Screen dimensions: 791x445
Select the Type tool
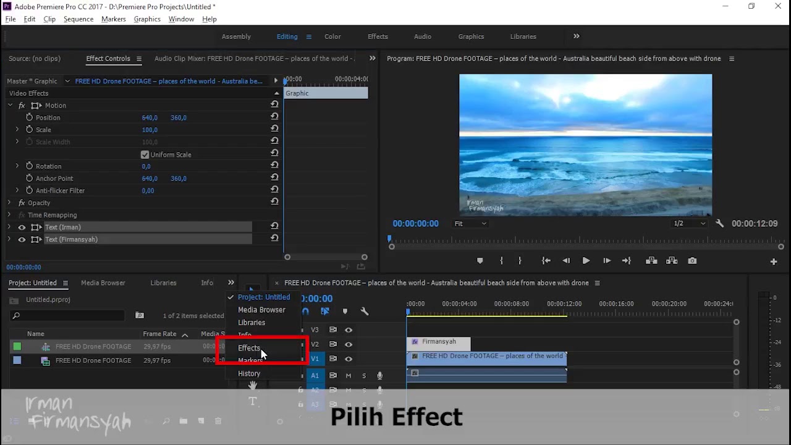tap(252, 402)
